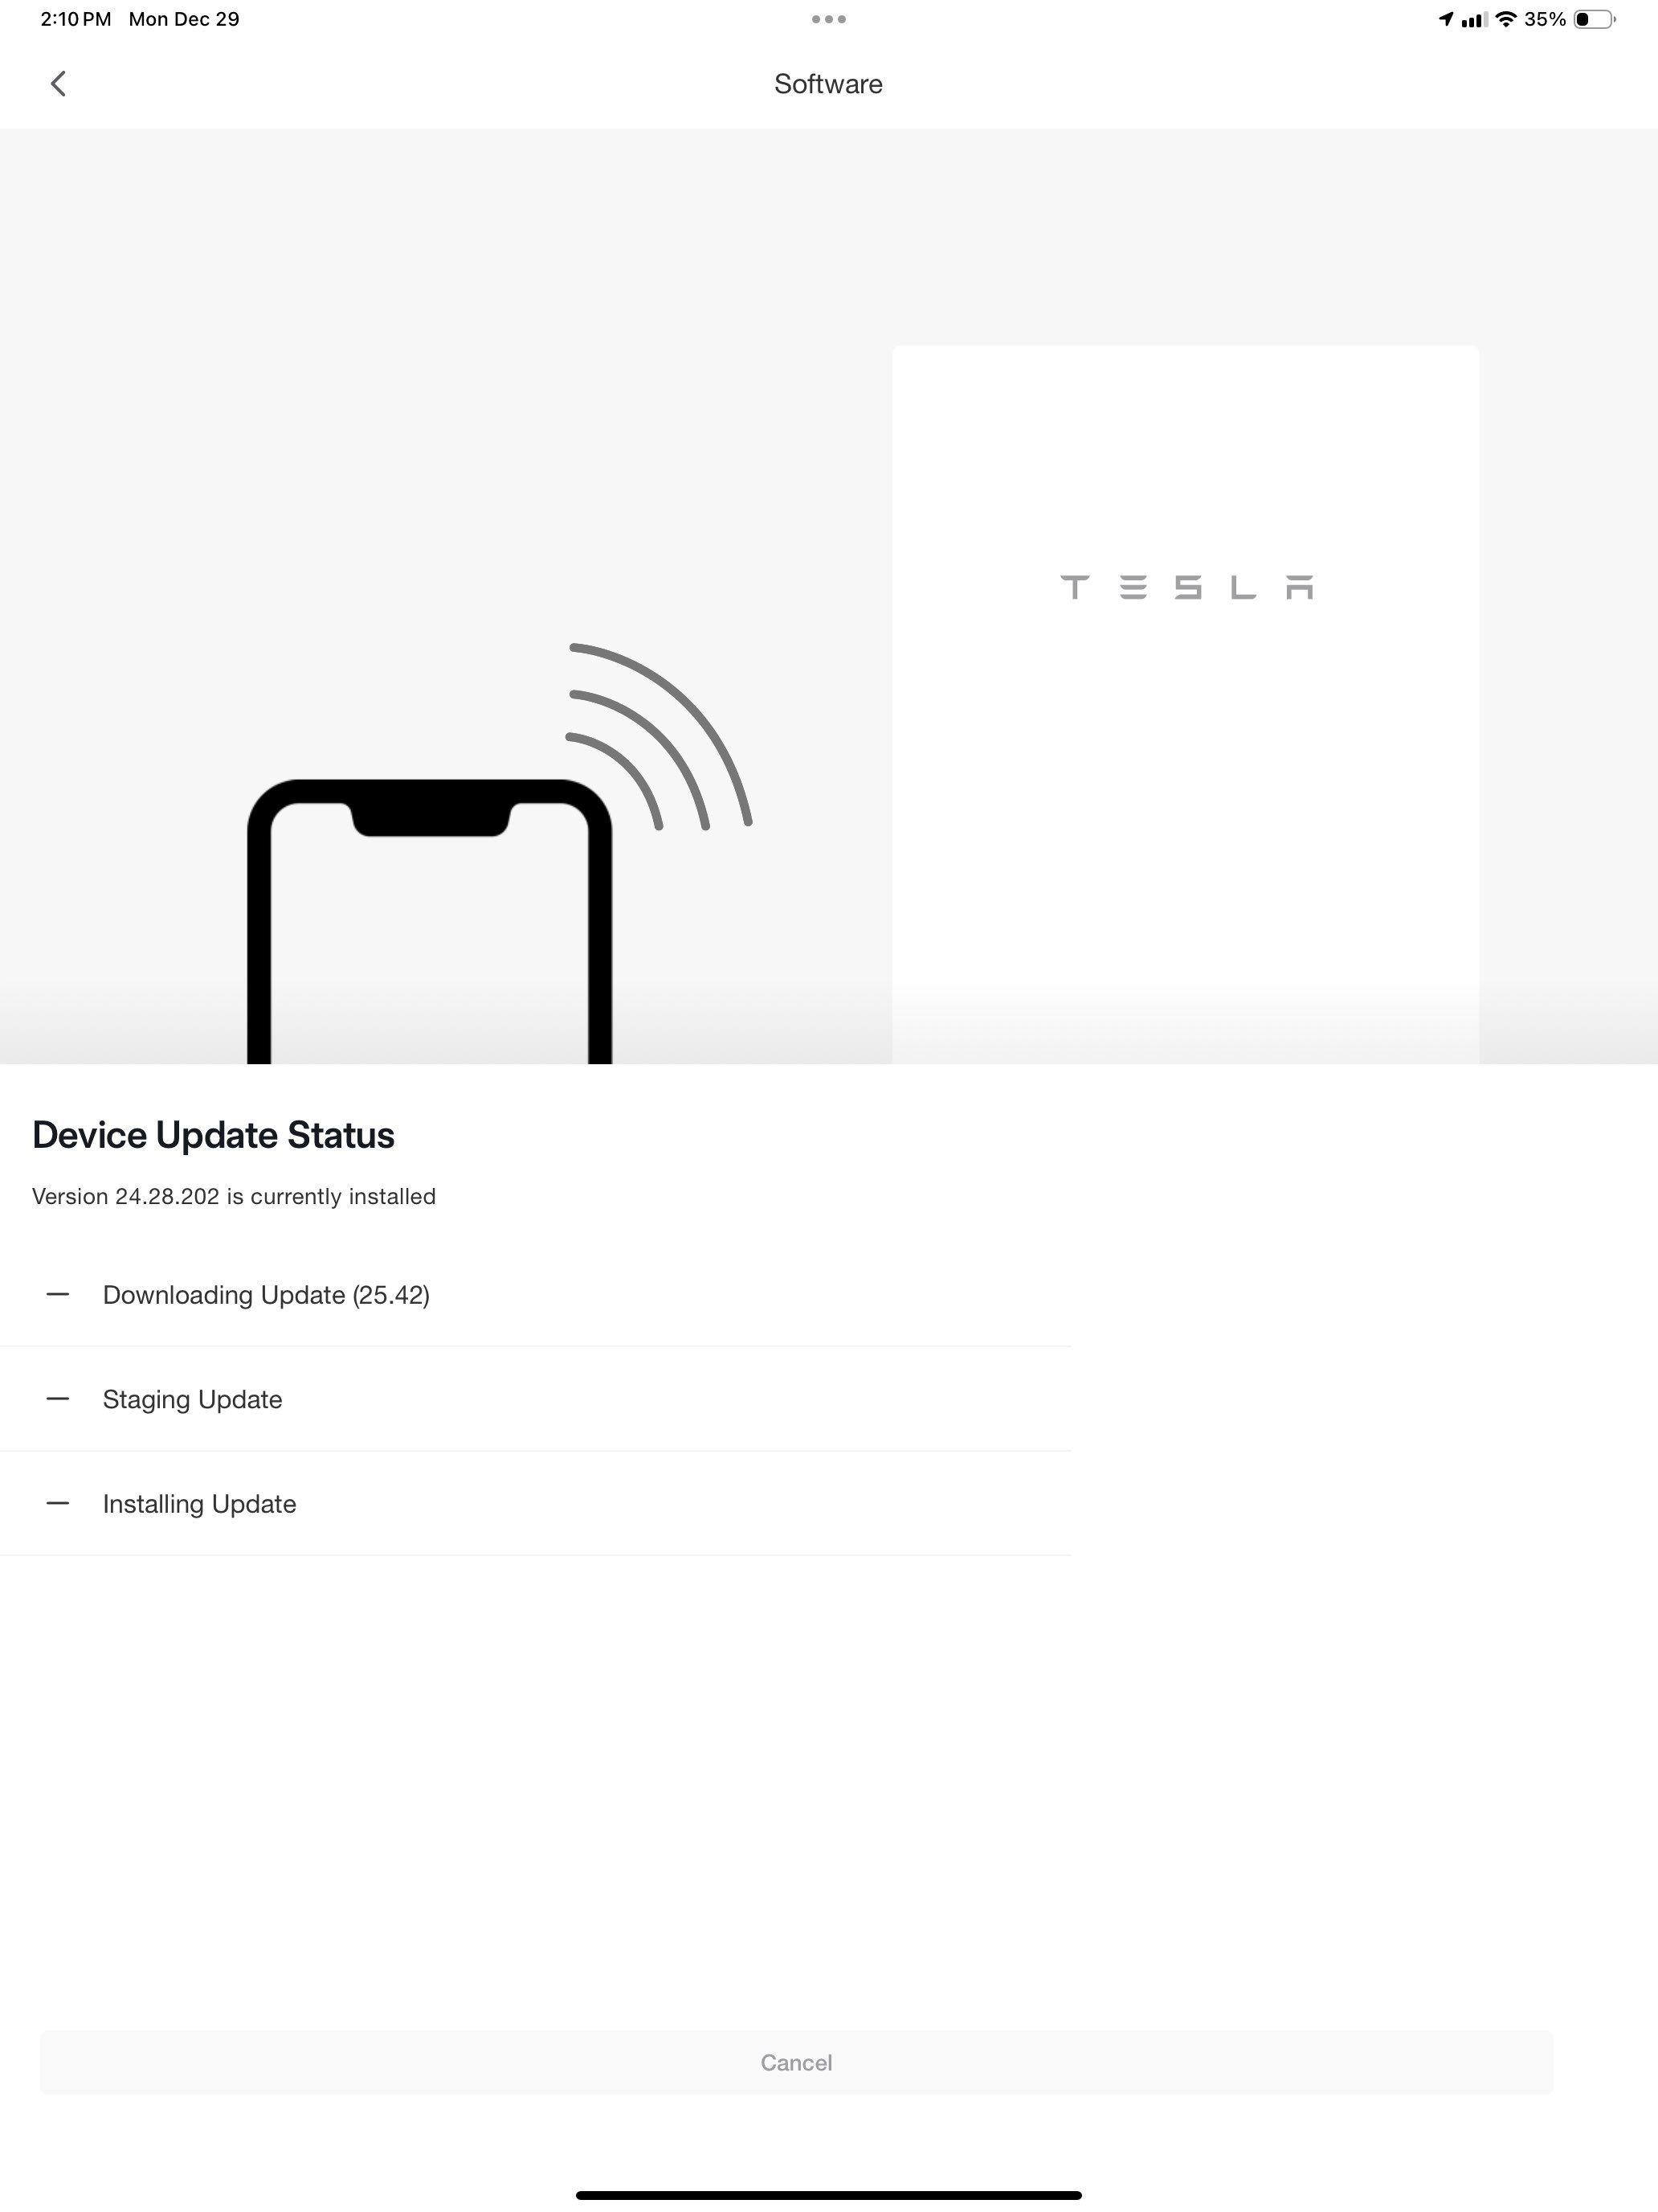
Task: Tap the dash beside Staging Update
Action: 58,1399
